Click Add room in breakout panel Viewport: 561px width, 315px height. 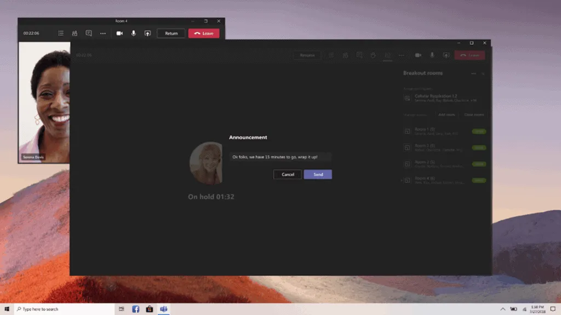point(446,115)
